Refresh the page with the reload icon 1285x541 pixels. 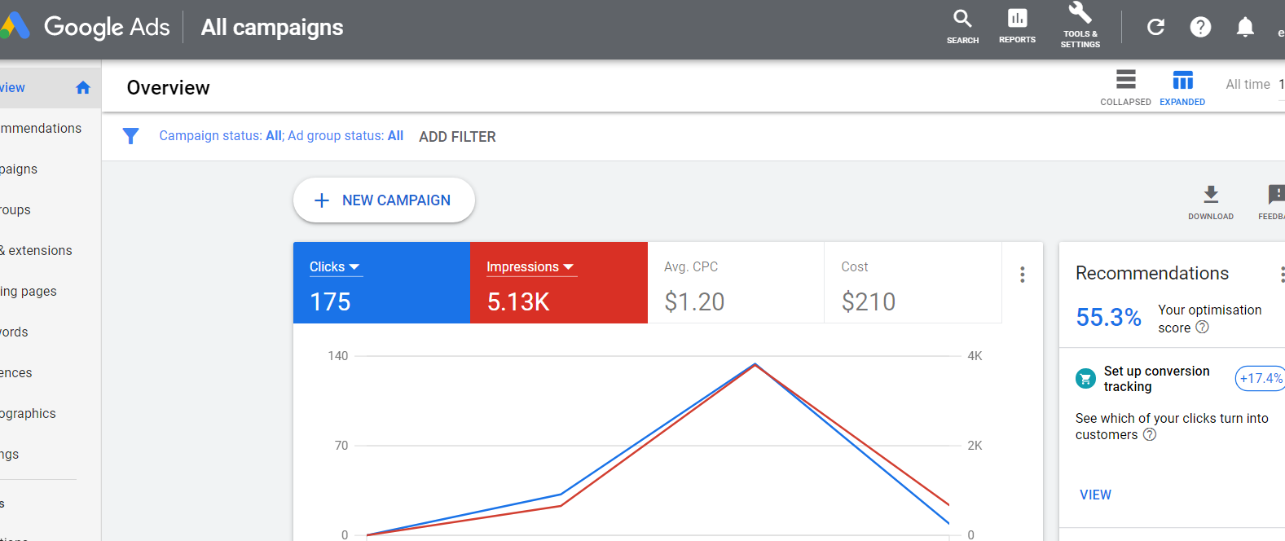click(1155, 27)
